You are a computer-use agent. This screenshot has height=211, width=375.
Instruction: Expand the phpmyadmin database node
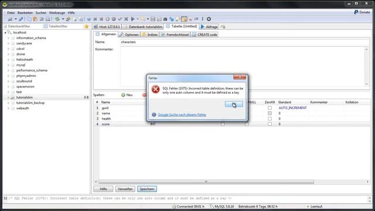[8, 76]
